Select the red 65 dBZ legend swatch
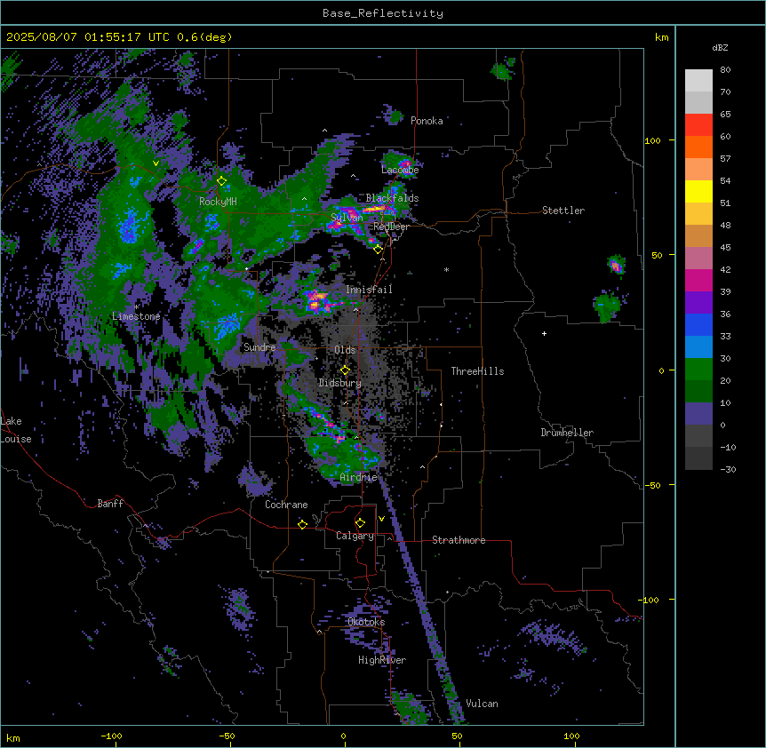Screen dimensions: 766x748 (698, 124)
